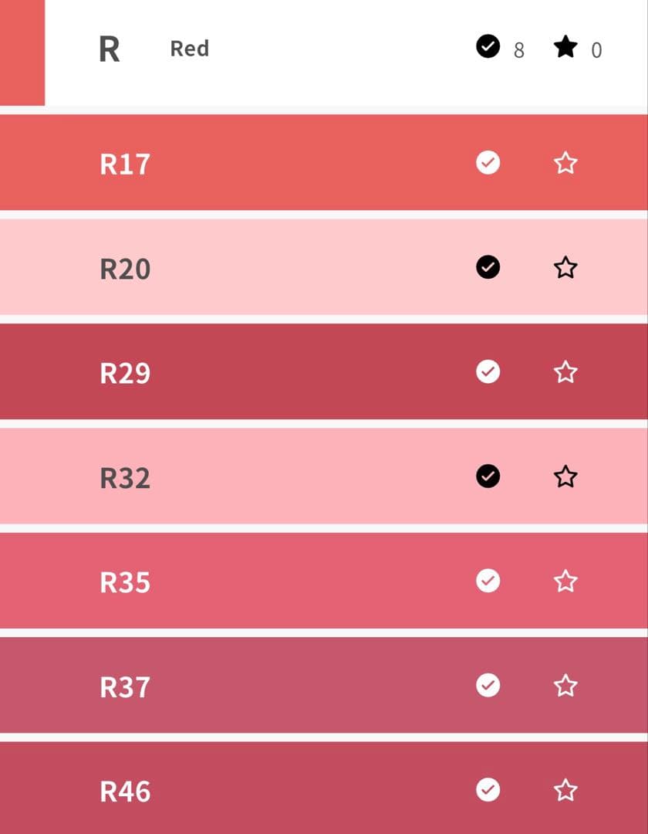Image resolution: width=648 pixels, height=834 pixels.
Task: Star the R46 color row
Action: pyautogui.click(x=565, y=790)
